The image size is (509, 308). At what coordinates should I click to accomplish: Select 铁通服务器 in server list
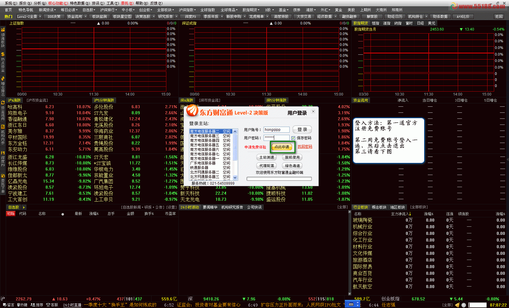pos(210,168)
